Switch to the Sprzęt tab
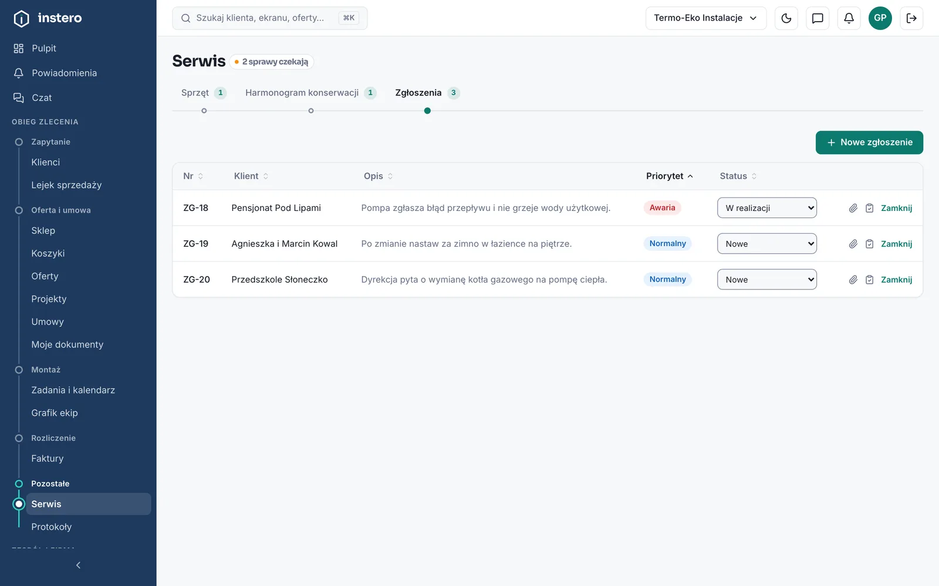 coord(204,93)
